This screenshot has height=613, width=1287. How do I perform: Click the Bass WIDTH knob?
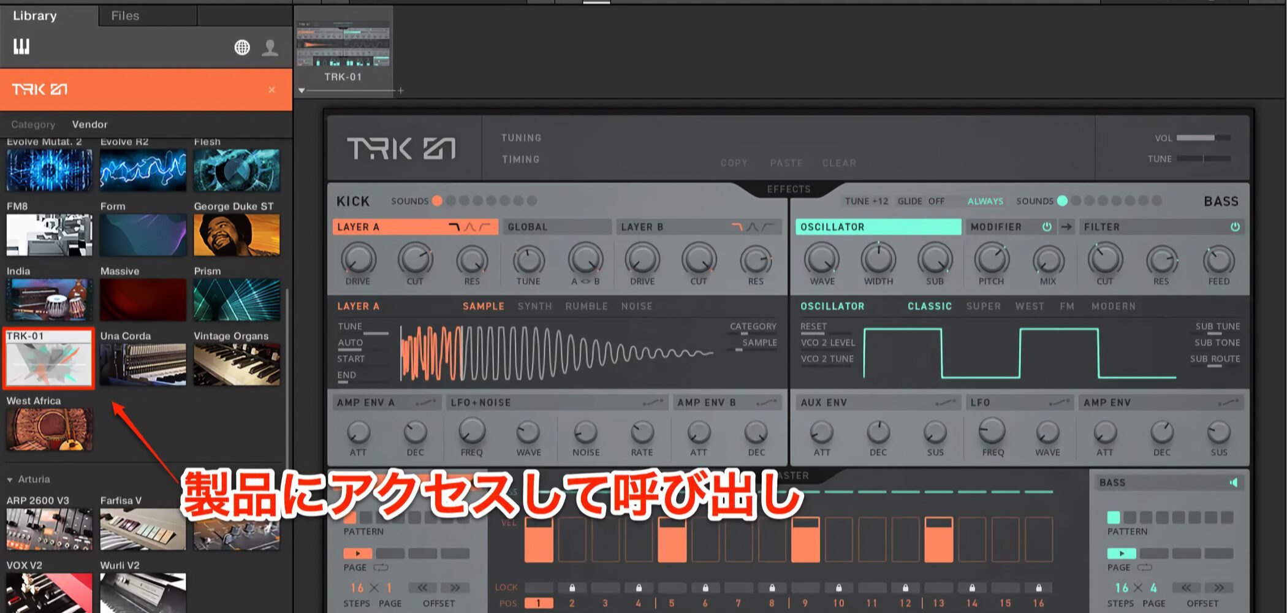pyautogui.click(x=878, y=259)
